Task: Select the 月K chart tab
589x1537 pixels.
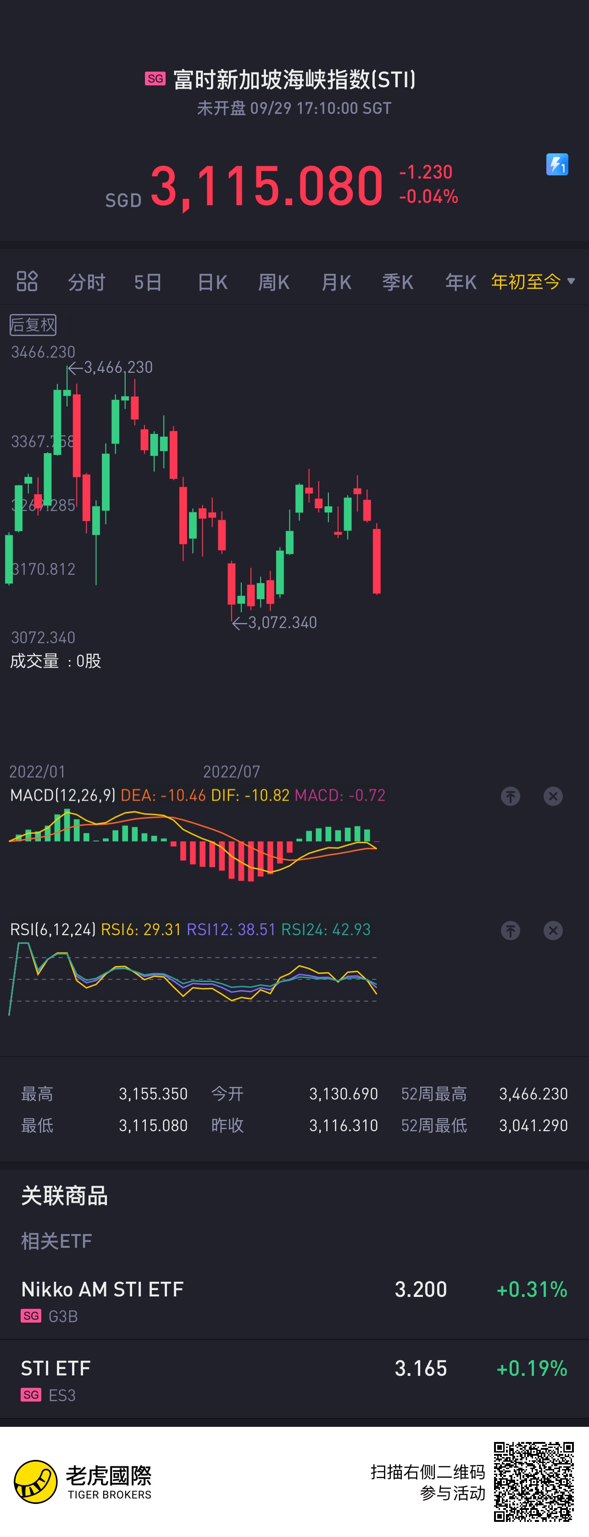Action: coord(336,281)
